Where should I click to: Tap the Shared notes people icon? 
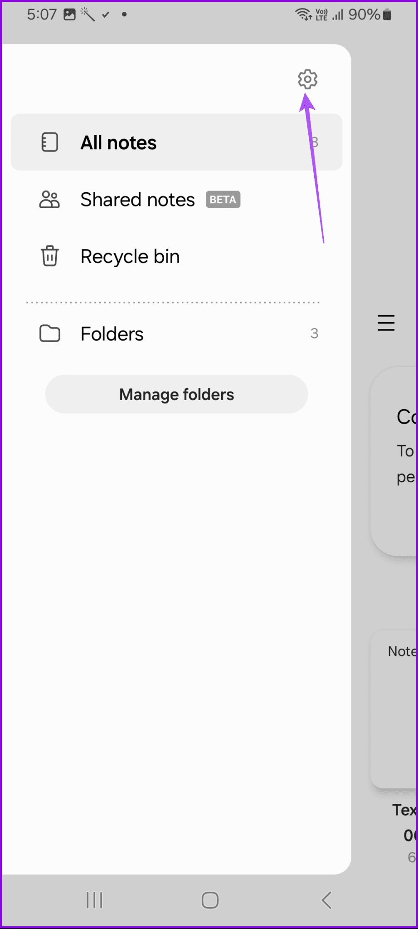49,199
